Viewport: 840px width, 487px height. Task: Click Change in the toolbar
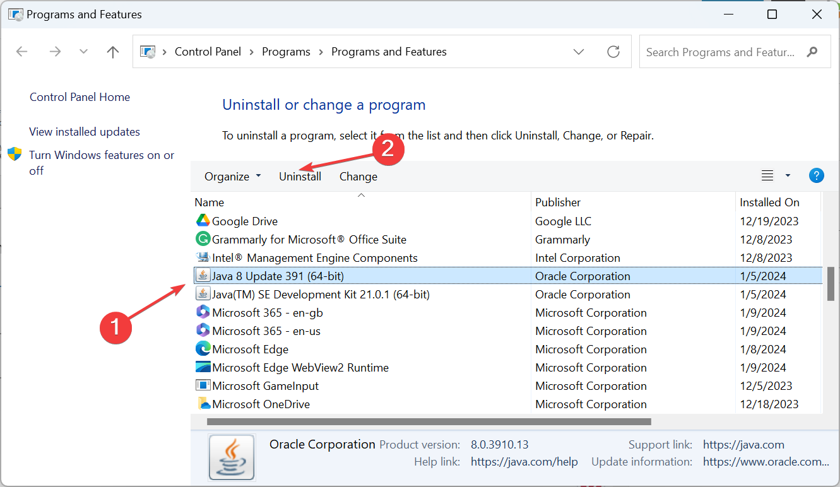coord(358,177)
